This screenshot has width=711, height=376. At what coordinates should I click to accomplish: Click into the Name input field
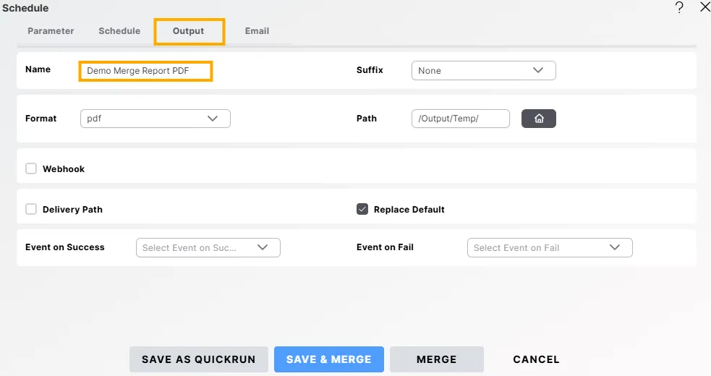pyautogui.click(x=145, y=71)
